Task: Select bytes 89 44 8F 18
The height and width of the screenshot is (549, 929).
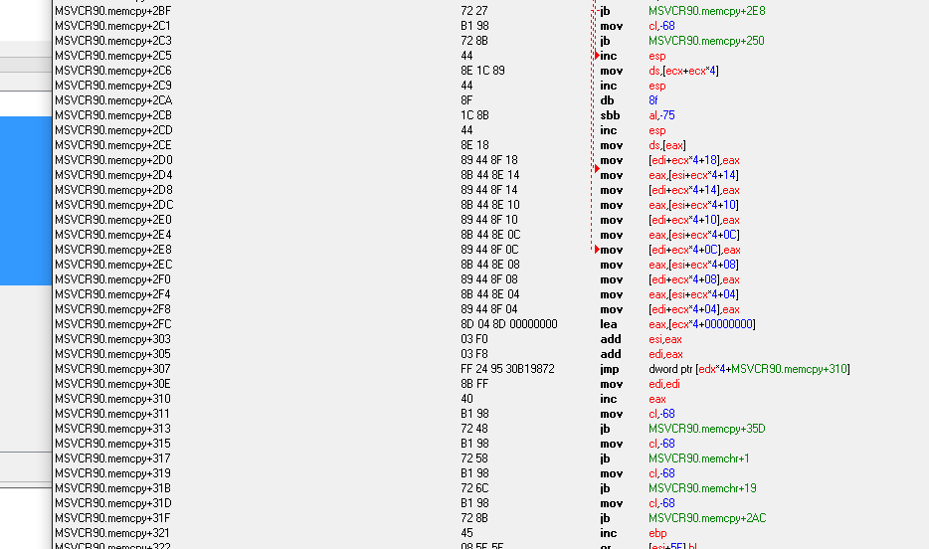Action: [488, 160]
